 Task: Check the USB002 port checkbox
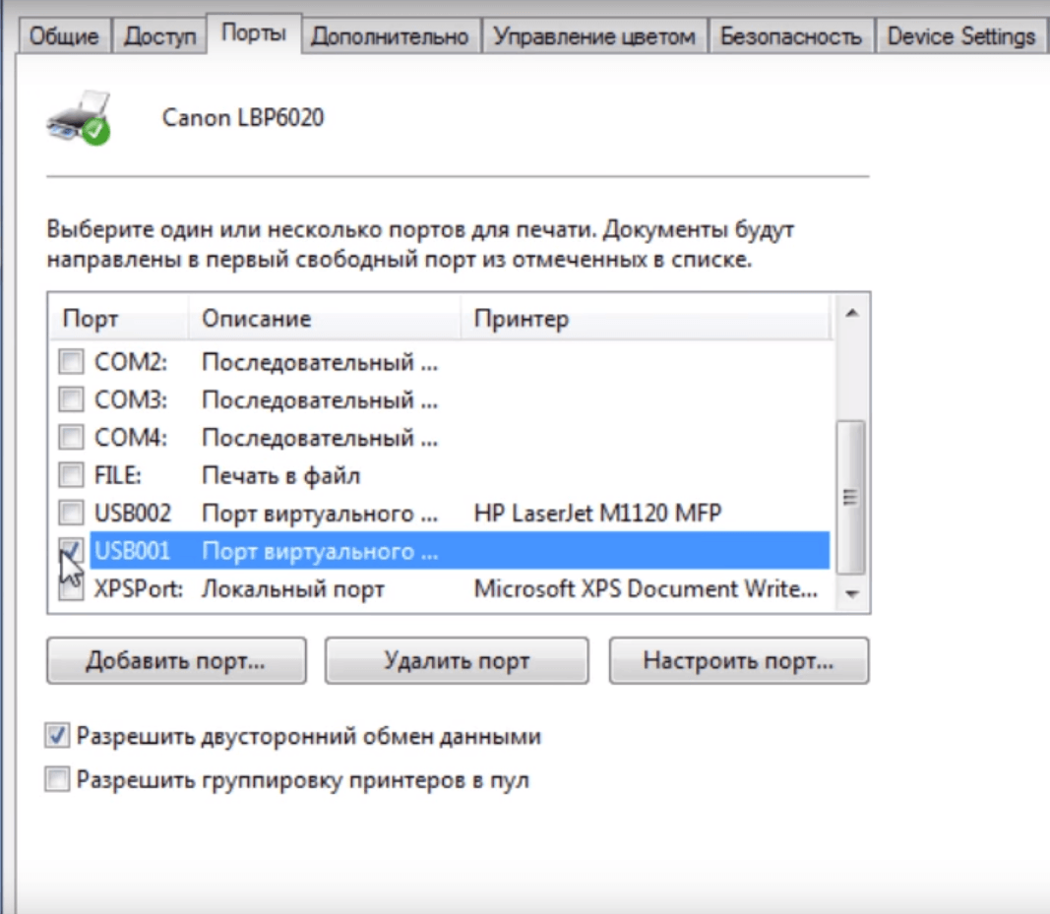pyautogui.click(x=71, y=514)
